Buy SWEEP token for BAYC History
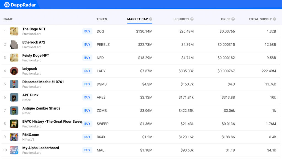Screen dimensions: 282x159 pyautogui.click(x=87, y=124)
